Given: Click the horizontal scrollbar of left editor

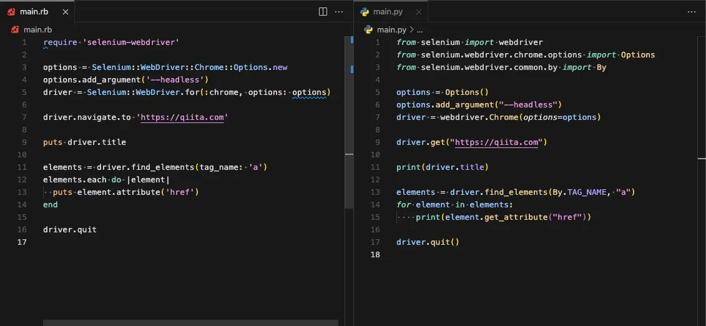Looking at the screenshot, I should coord(190,323).
